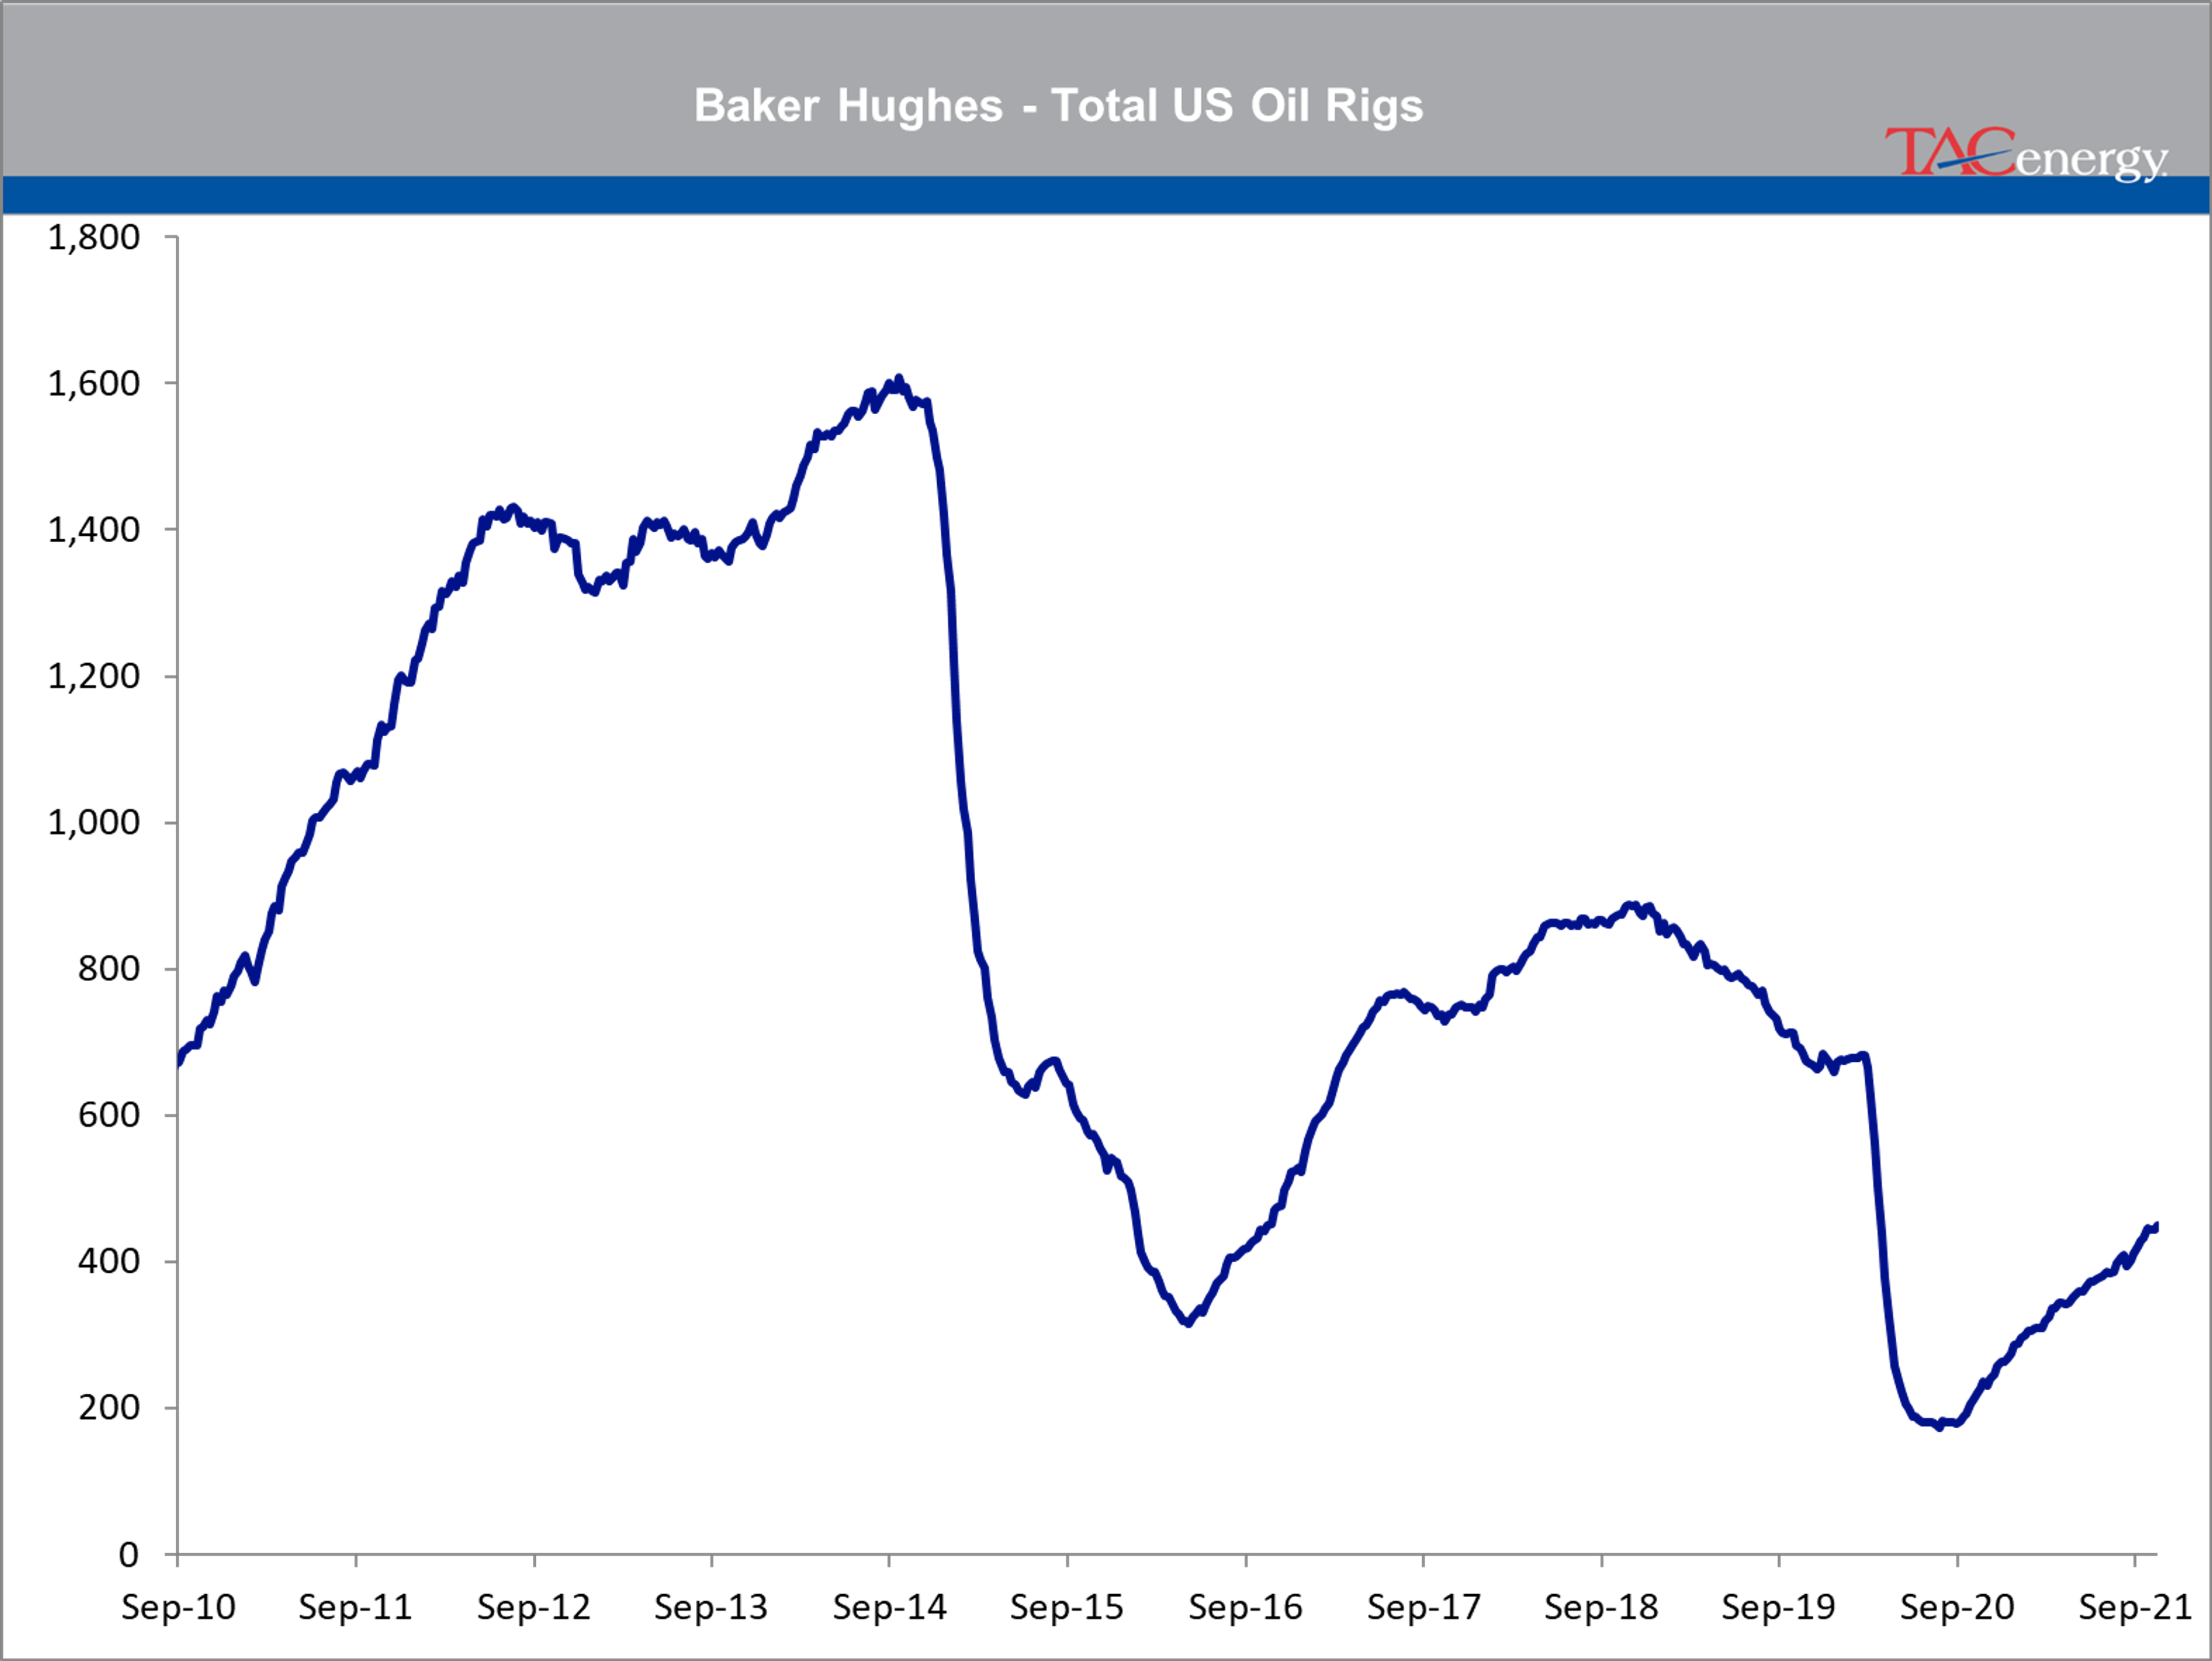Click the Sep-19 x-axis label
Viewport: 2212px width, 1661px height.
(1779, 1607)
